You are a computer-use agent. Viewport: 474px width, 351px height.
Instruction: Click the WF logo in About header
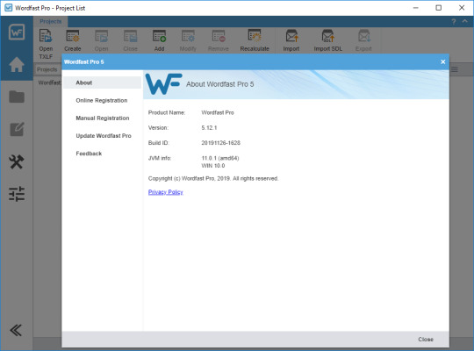[163, 84]
